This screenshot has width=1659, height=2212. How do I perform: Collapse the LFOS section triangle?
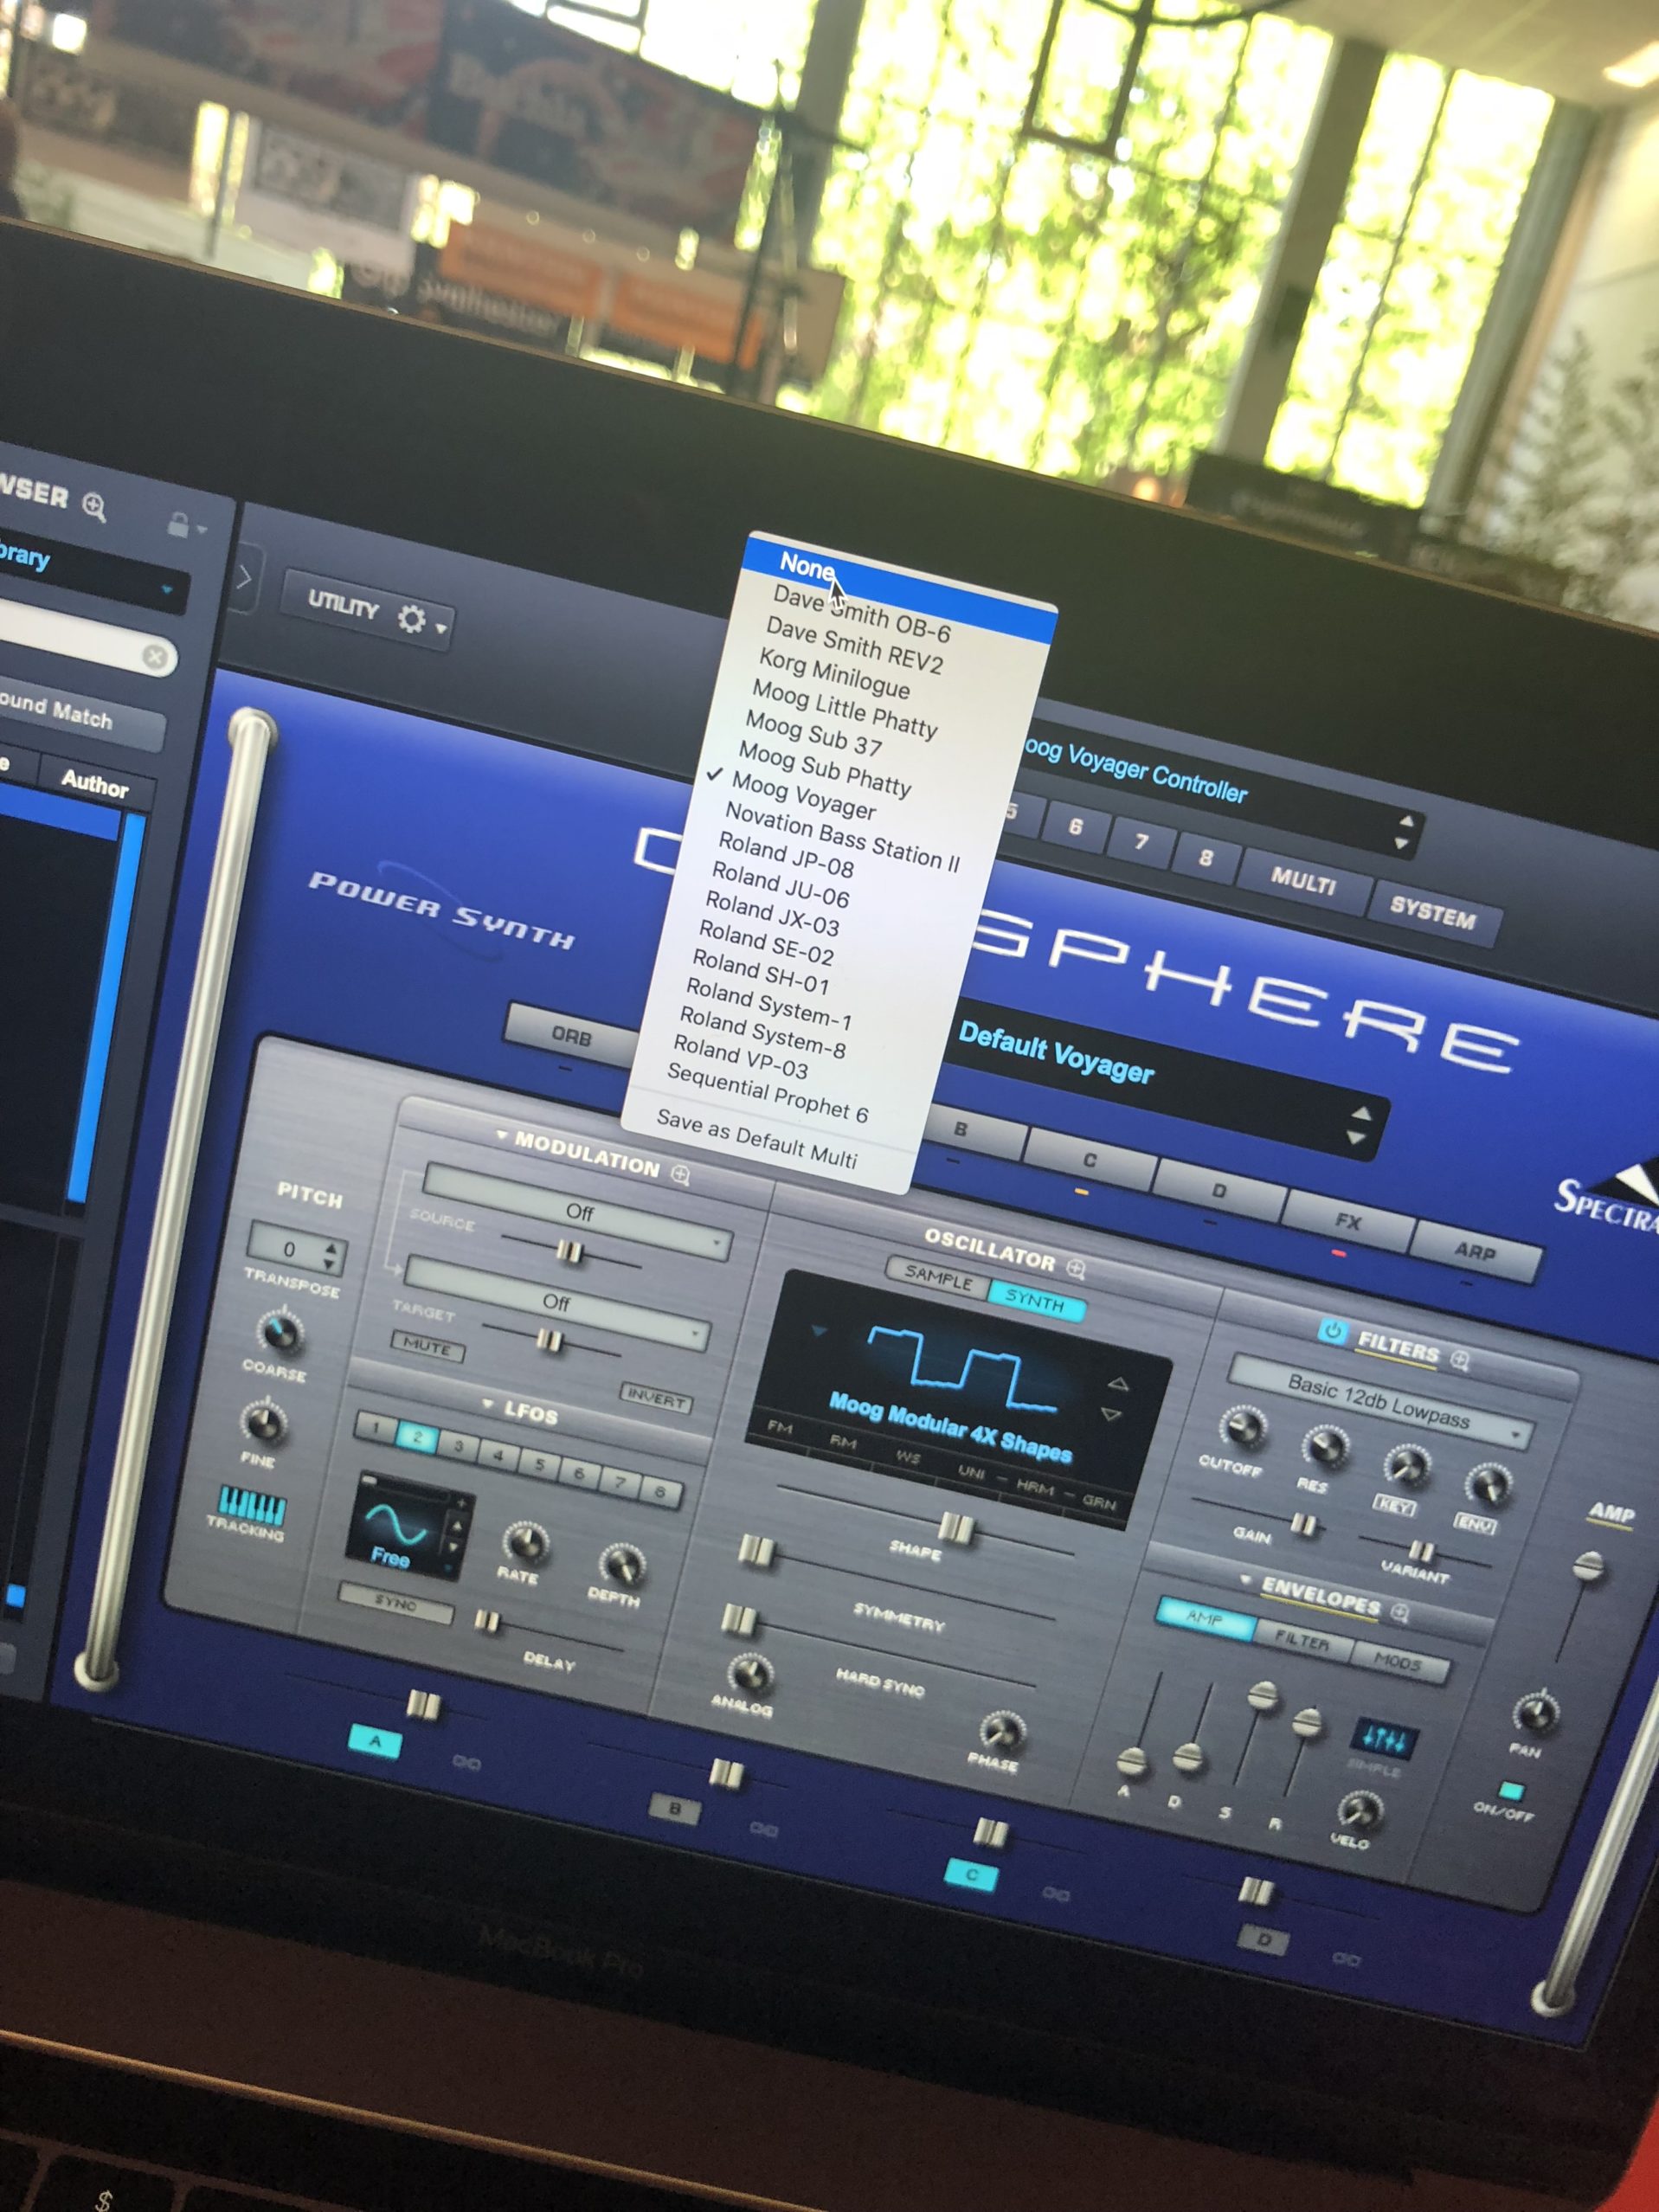click(487, 1404)
